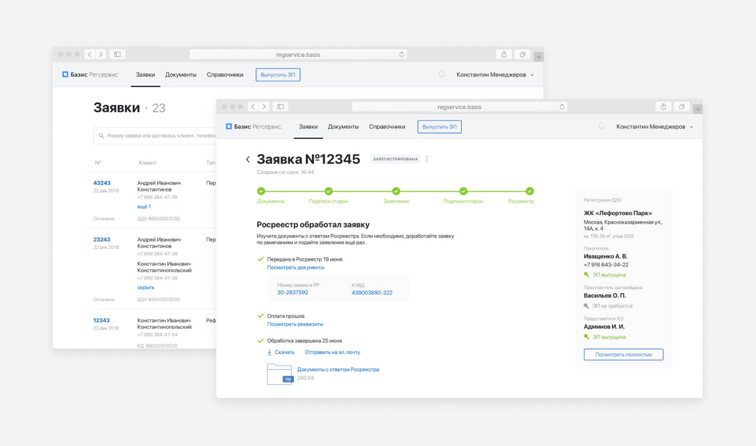
Task: Click the zip folder file icon
Action: (280, 374)
